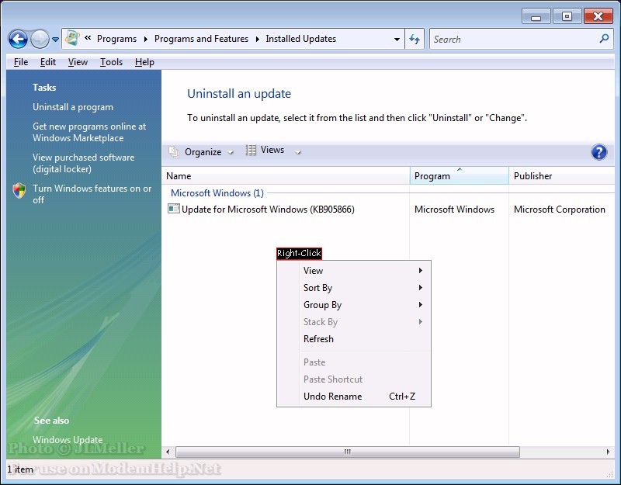Click the scrollbar left arrow
The height and width of the screenshot is (485, 621).
(168, 452)
